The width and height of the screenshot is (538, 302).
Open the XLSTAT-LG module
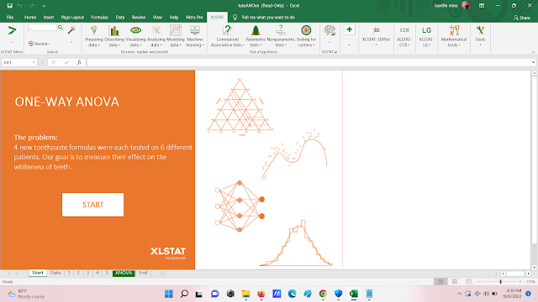pos(426,36)
